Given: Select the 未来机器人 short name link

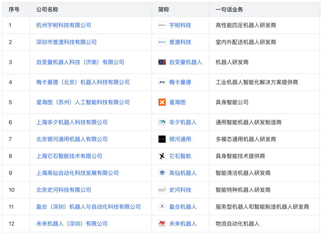Looking at the screenshot, I should 183,224.
